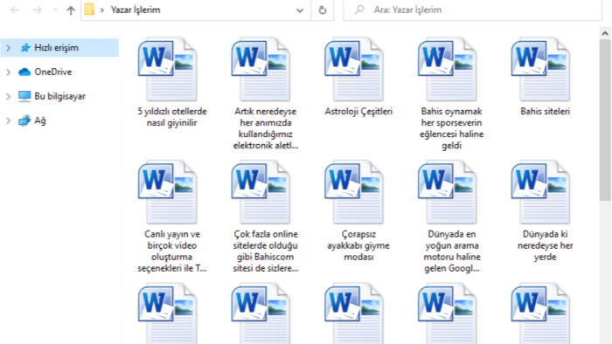Click file name 'Çok fazla online sitelerde olduğu gibi'
Screen dimensions: 612x344
(266, 251)
